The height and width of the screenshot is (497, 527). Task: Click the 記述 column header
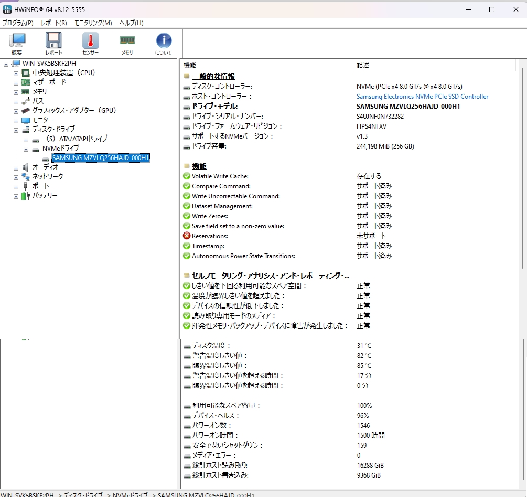click(x=363, y=65)
